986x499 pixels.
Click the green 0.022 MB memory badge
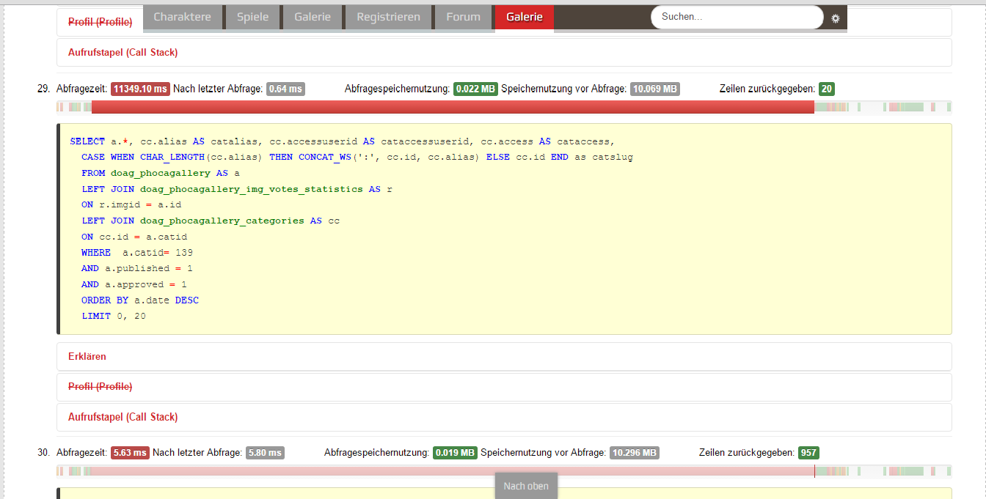[475, 89]
